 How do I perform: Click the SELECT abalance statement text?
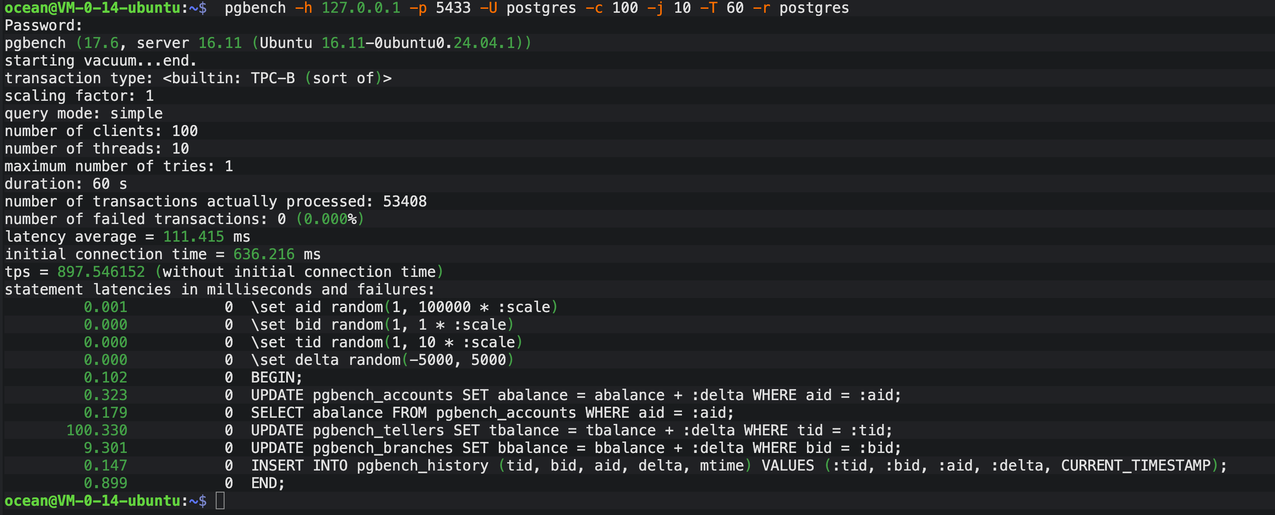pos(492,412)
